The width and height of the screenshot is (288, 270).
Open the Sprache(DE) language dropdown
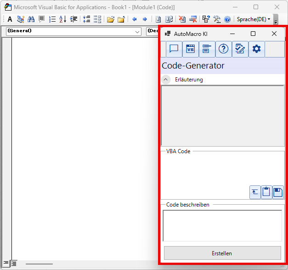click(x=254, y=19)
